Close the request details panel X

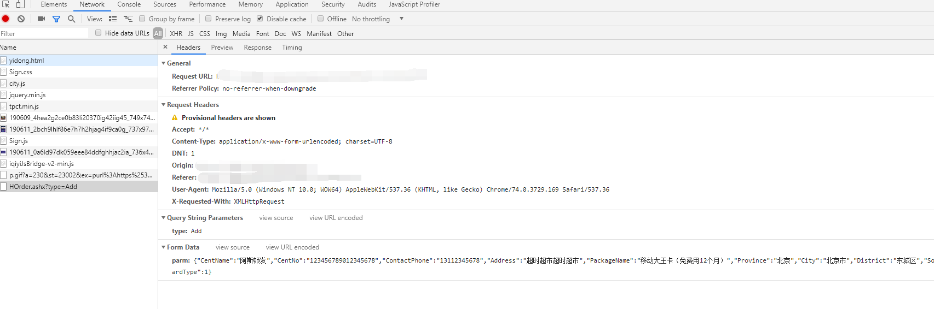coord(165,47)
